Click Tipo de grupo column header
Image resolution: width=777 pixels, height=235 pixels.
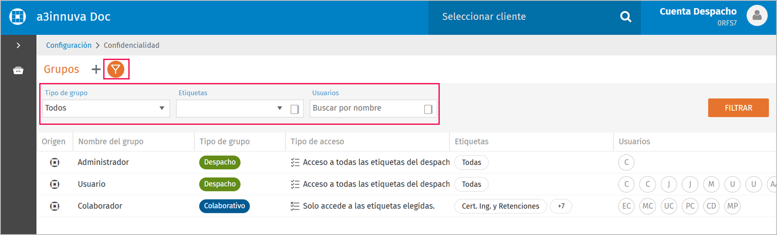click(x=225, y=141)
